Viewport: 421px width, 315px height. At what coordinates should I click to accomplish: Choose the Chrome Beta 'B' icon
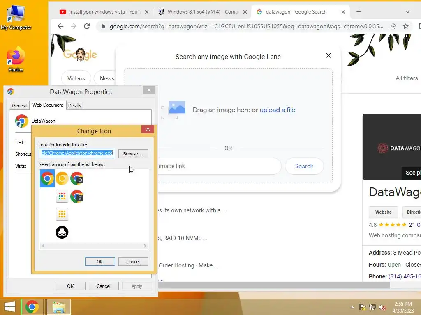click(x=77, y=196)
